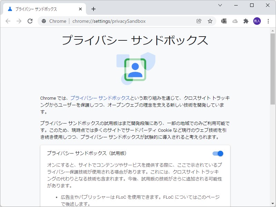Click the site information icon in address bar
276x207 pixels.
coord(44,21)
